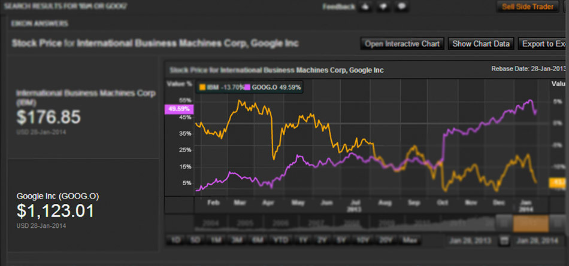
Task: Select the 1M time range
Action: [215, 241]
